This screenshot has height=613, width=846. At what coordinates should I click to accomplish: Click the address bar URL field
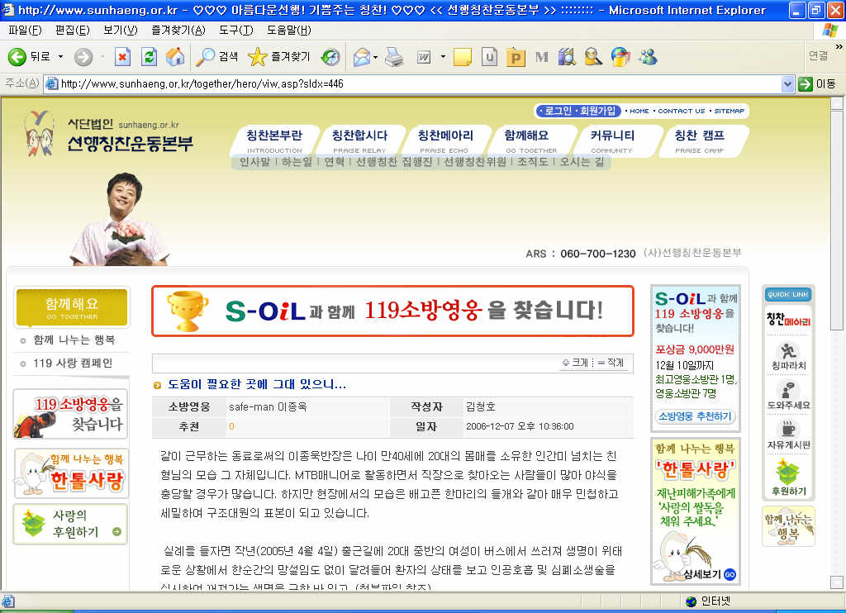(x=413, y=83)
